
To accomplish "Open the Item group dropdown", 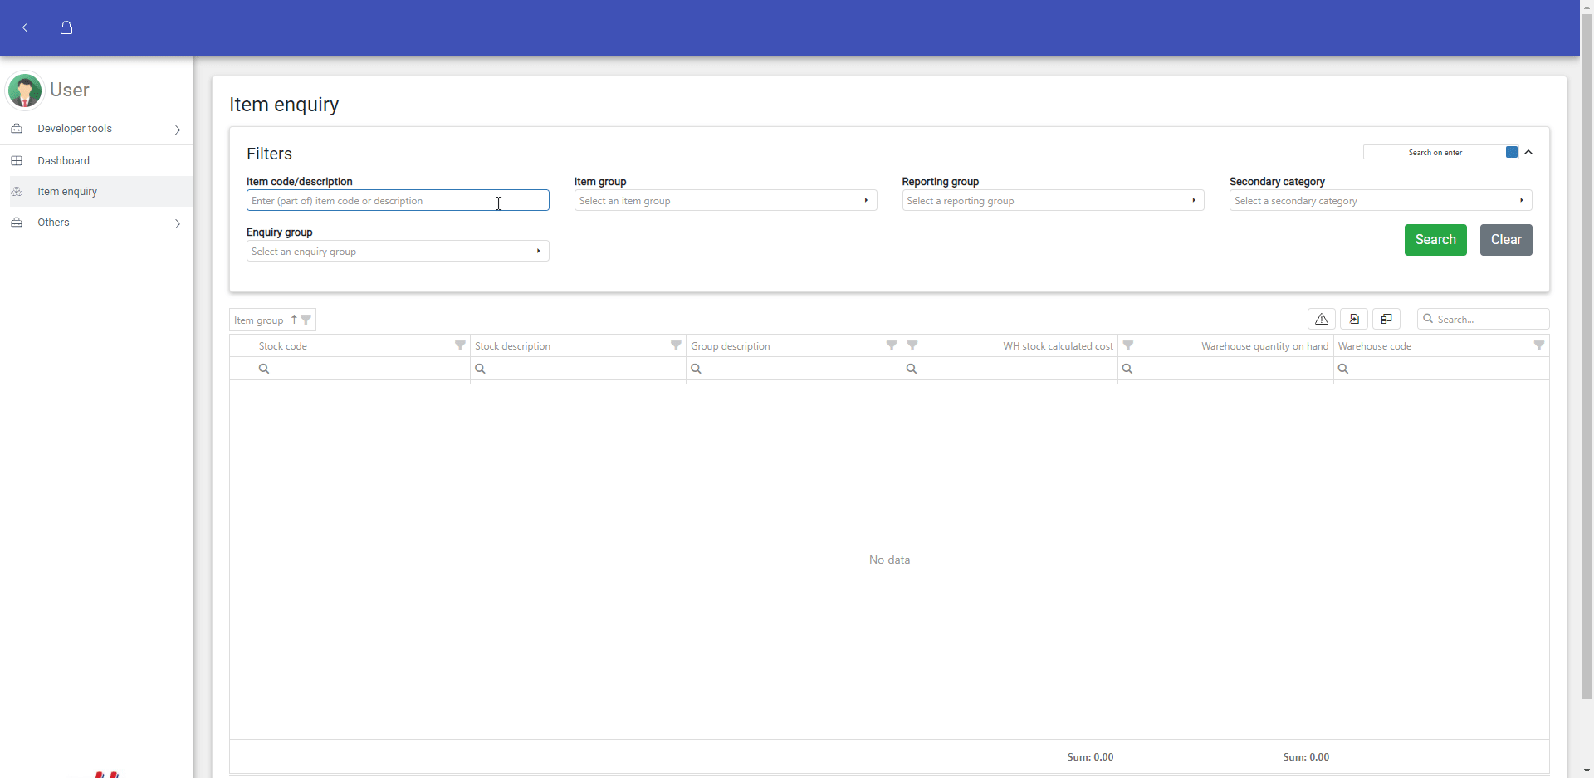I will pyautogui.click(x=725, y=201).
